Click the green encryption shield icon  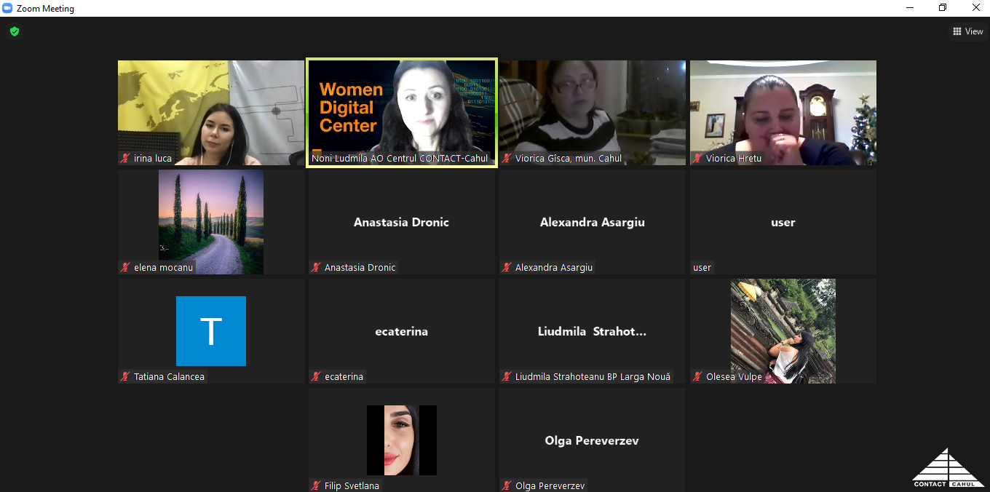14,31
